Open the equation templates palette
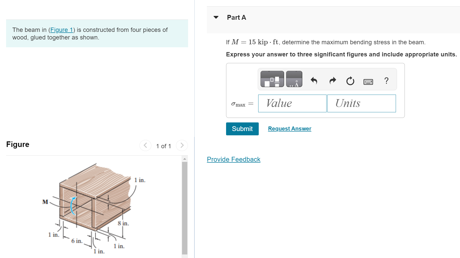This screenshot has width=460, height=258. click(x=272, y=79)
